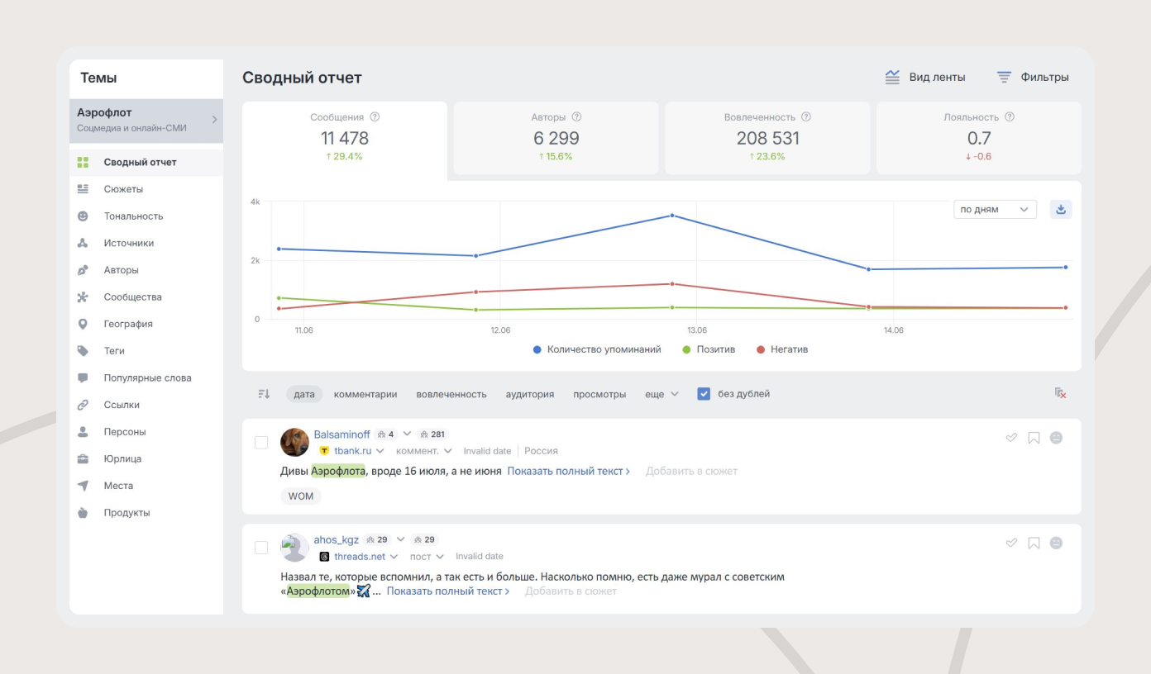This screenshot has height=674, width=1151.
Task: Click the Популярные слова speech-bubble icon
Action: coord(83,378)
